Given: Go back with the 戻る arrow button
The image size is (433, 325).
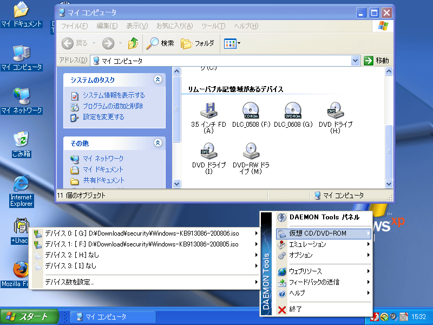Looking at the screenshot, I should (x=75, y=43).
